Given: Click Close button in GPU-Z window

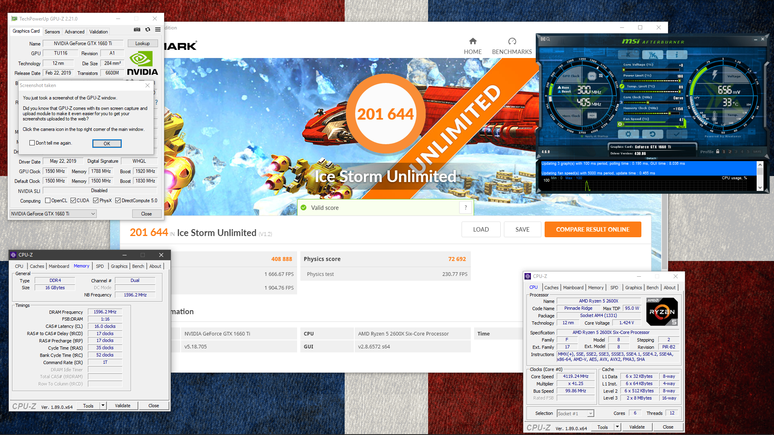Looking at the screenshot, I should point(146,214).
